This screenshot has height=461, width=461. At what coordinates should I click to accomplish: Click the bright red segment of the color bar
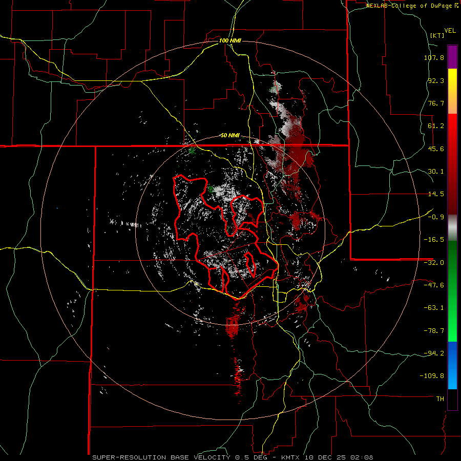[x=452, y=127]
